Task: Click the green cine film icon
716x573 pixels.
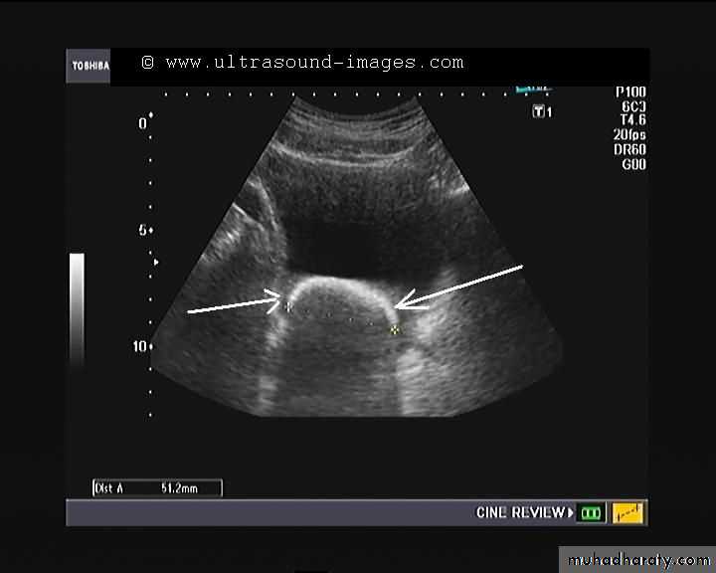Action: (x=592, y=513)
